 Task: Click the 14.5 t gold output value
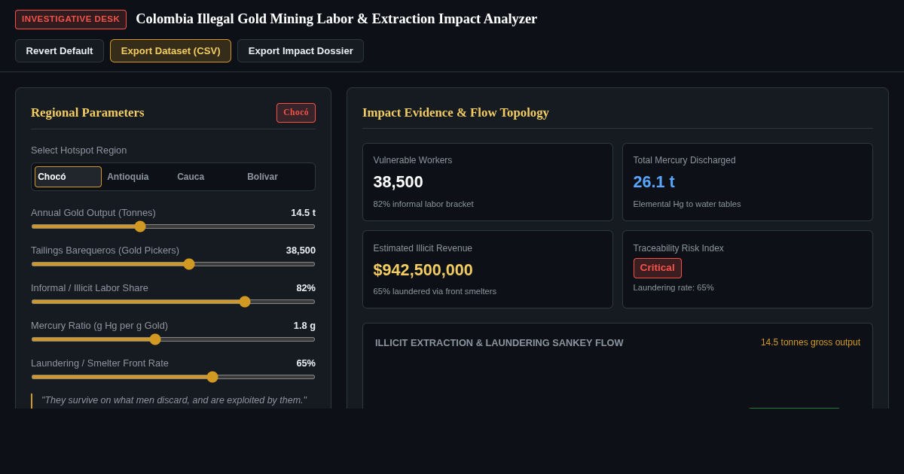pyautogui.click(x=303, y=213)
